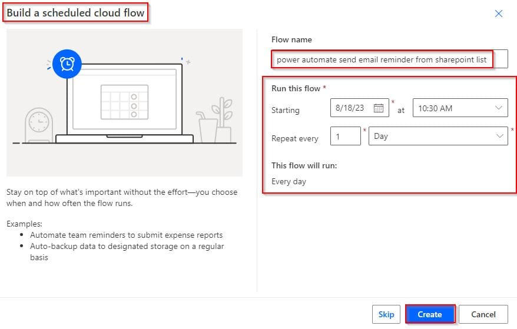This screenshot has height=329, width=517.
Task: Click the Cancel button
Action: pyautogui.click(x=483, y=314)
